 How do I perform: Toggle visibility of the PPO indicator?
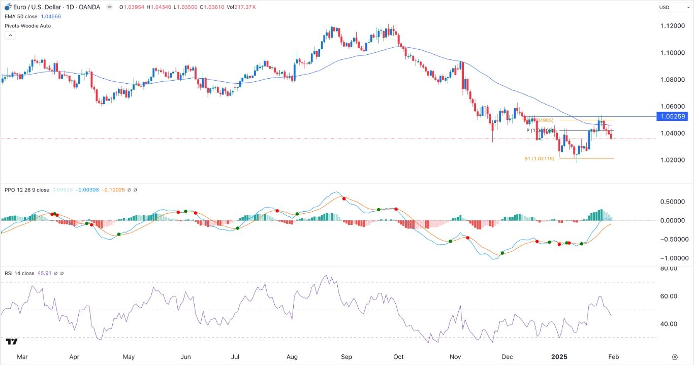pos(25,190)
